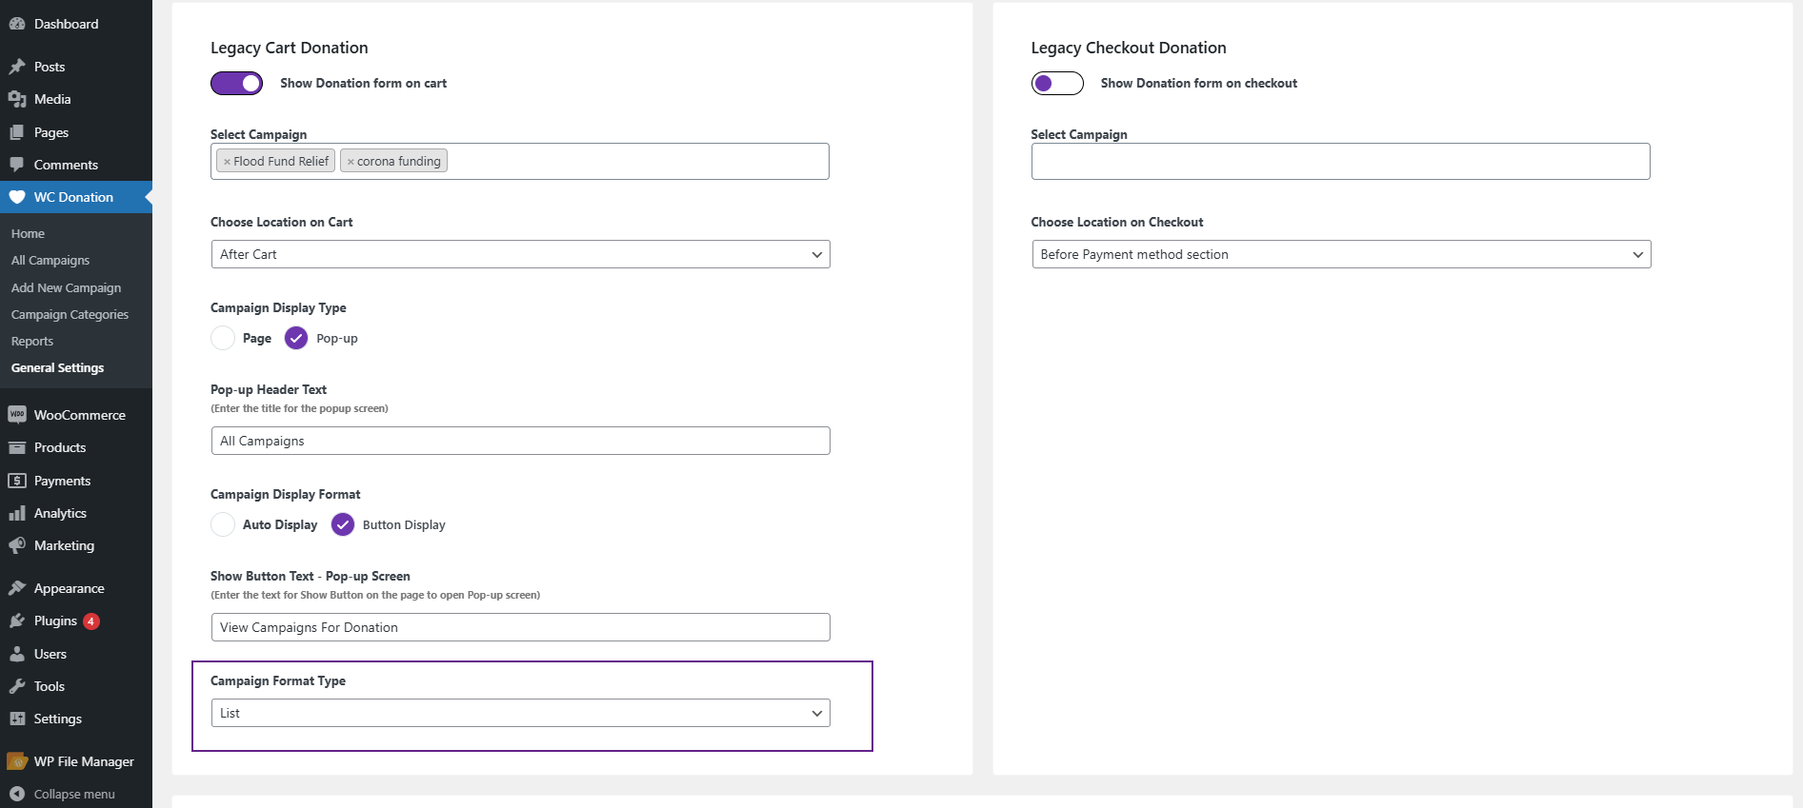Screen dimensions: 1803x808
Task: Click the Plugins update count badge
Action: [91, 621]
